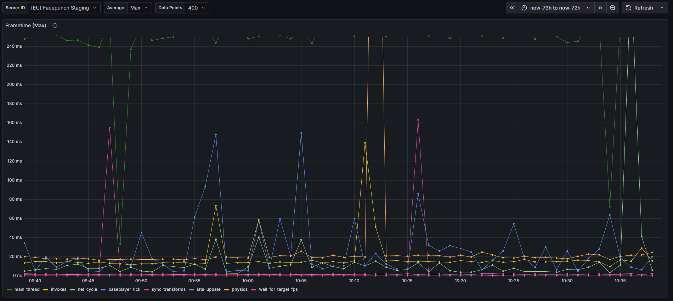Click the net_cycle light green color swatch
The height and width of the screenshot is (301, 673).
(x=73, y=290)
